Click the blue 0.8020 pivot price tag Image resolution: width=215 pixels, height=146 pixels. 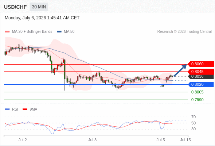pos(201,84)
